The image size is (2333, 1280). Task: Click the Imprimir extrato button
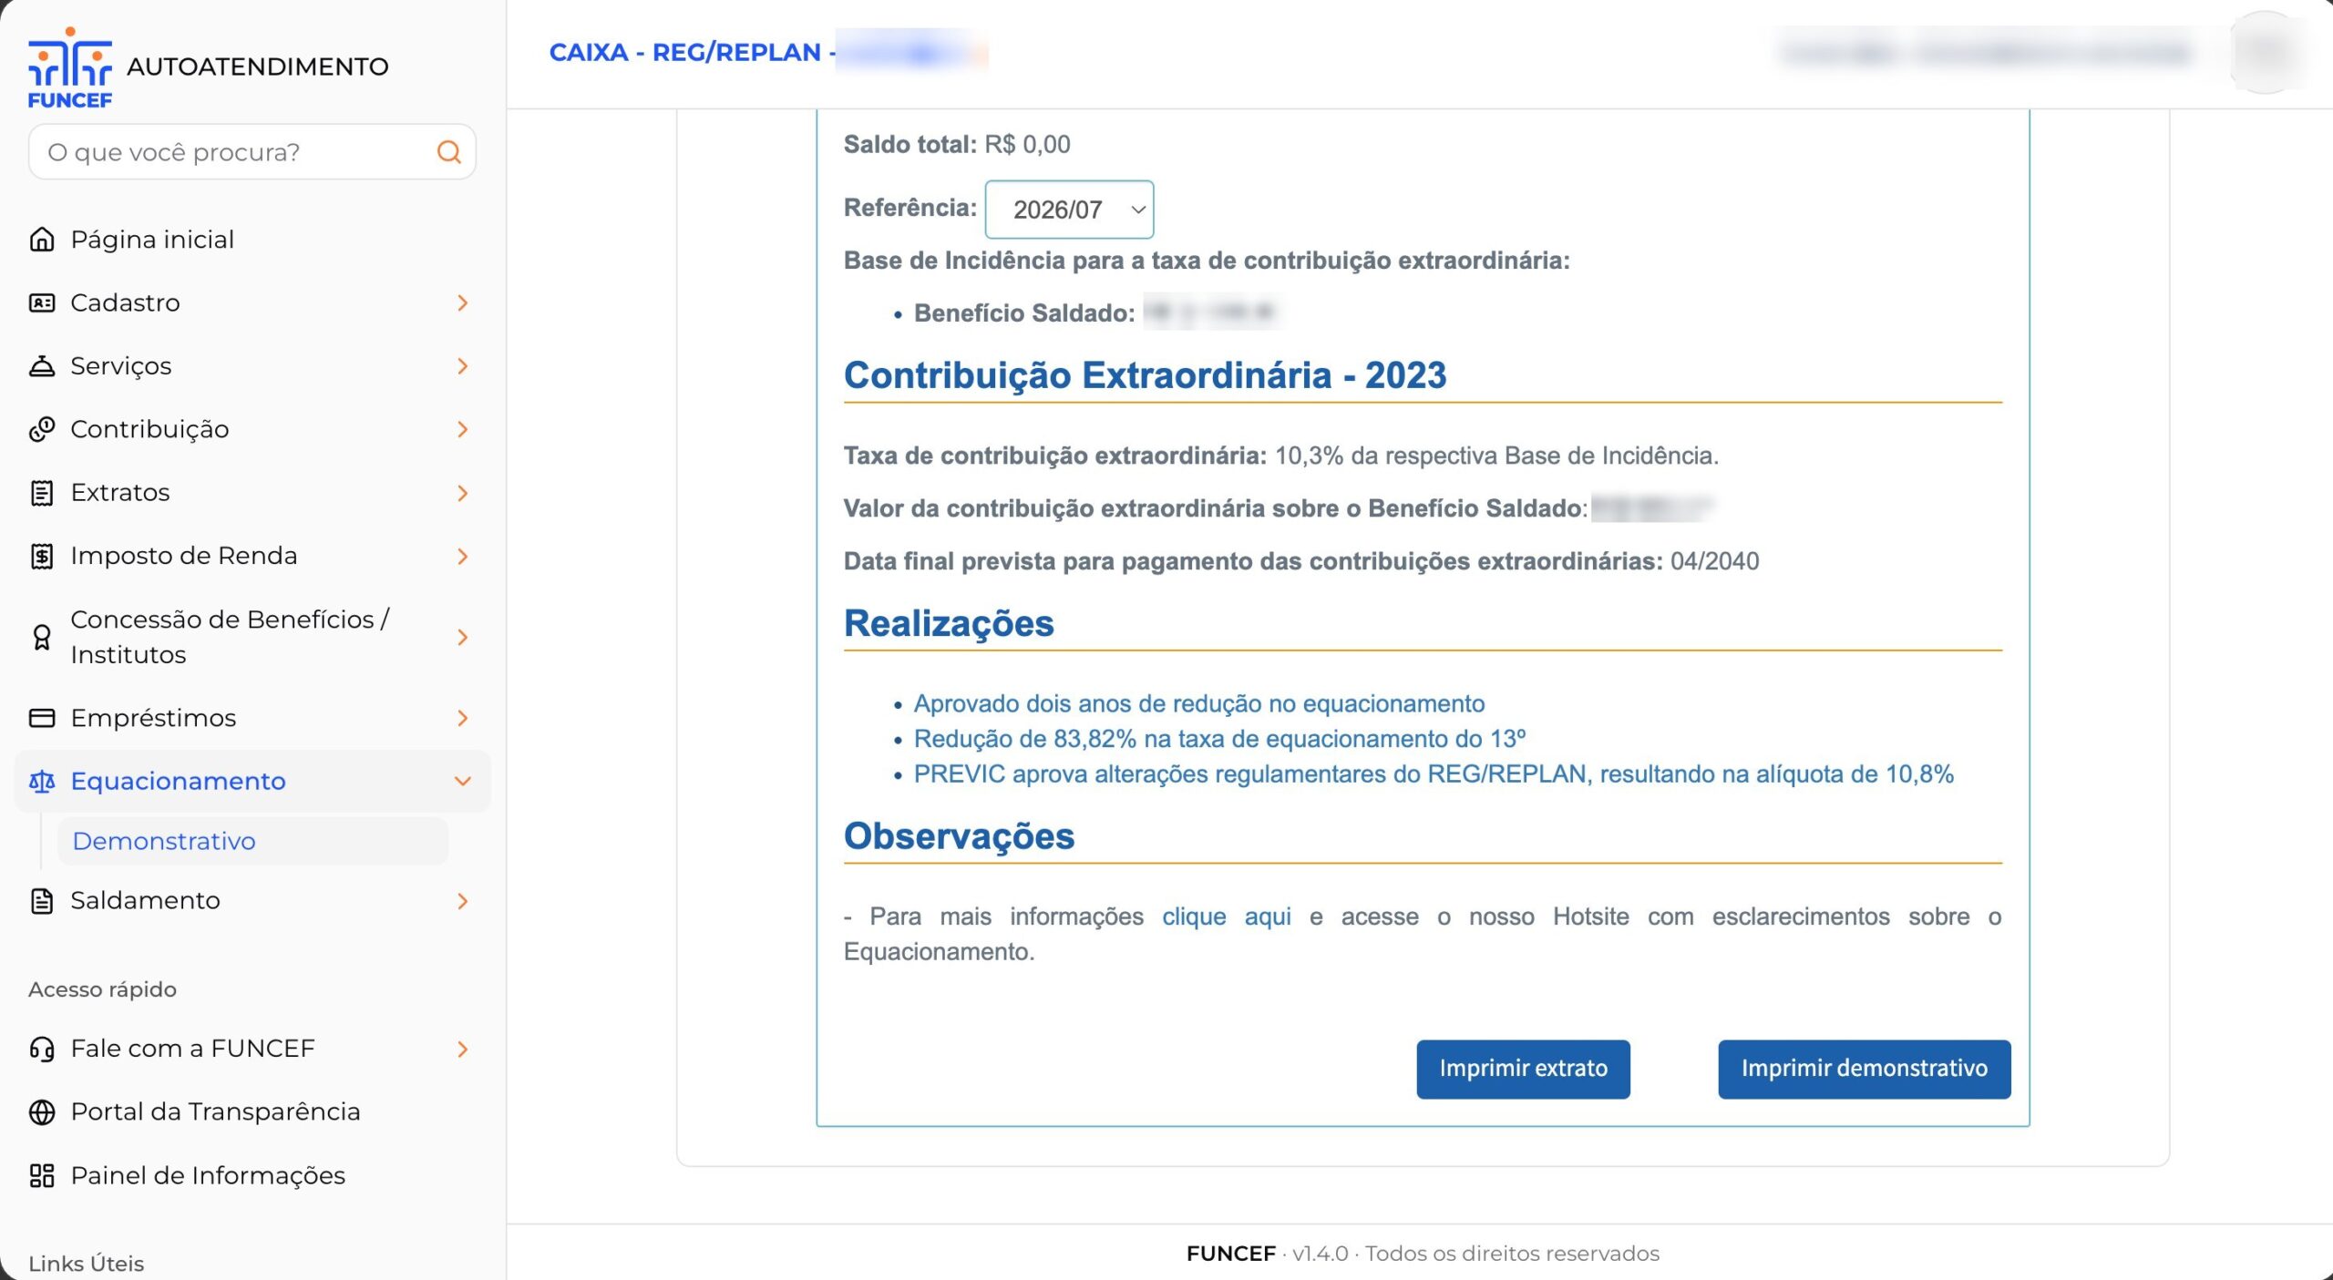tap(1523, 1069)
